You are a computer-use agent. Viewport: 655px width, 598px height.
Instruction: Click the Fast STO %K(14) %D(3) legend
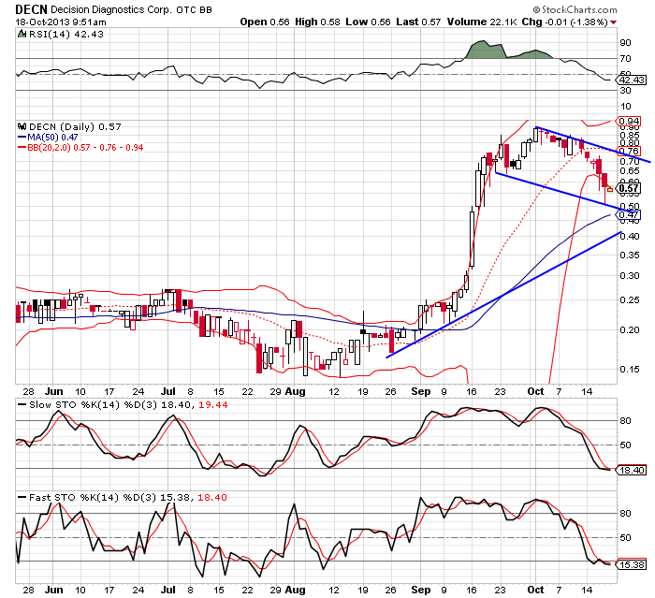pos(105,497)
